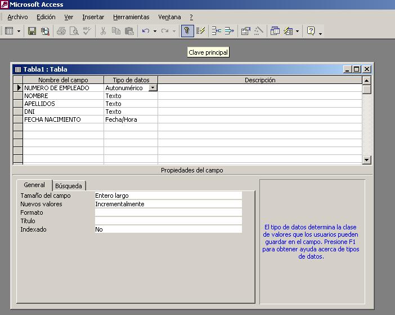Open the Insertar menu
This screenshot has width=395, height=315.
[x=93, y=17]
